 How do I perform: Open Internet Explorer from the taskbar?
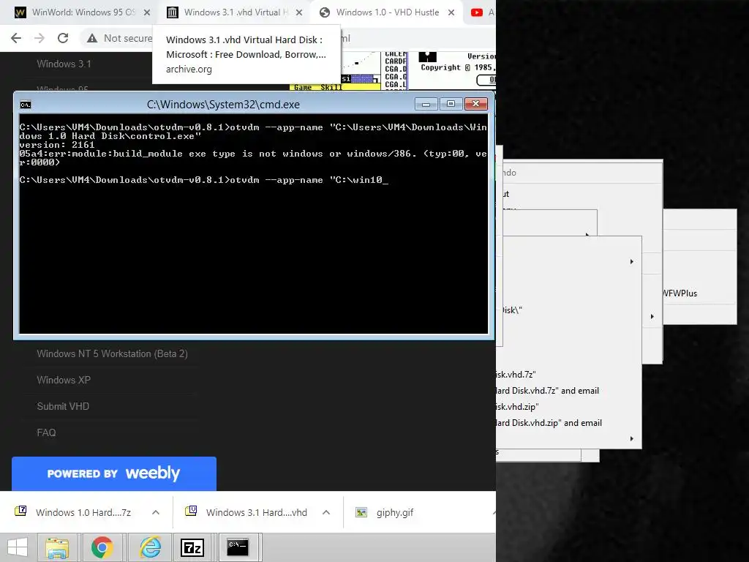150,547
